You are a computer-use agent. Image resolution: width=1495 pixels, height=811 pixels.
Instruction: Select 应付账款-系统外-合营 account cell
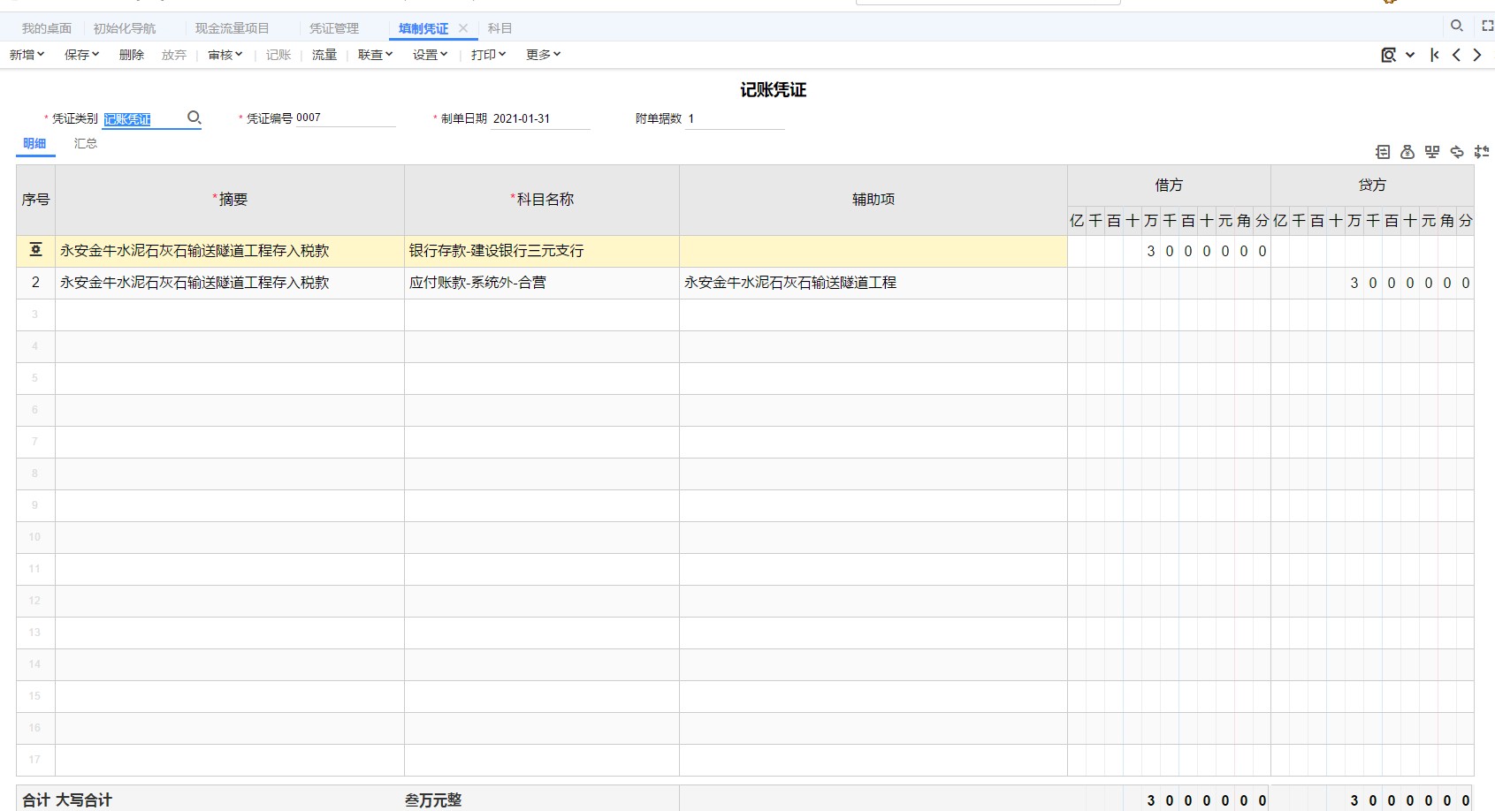click(x=542, y=283)
